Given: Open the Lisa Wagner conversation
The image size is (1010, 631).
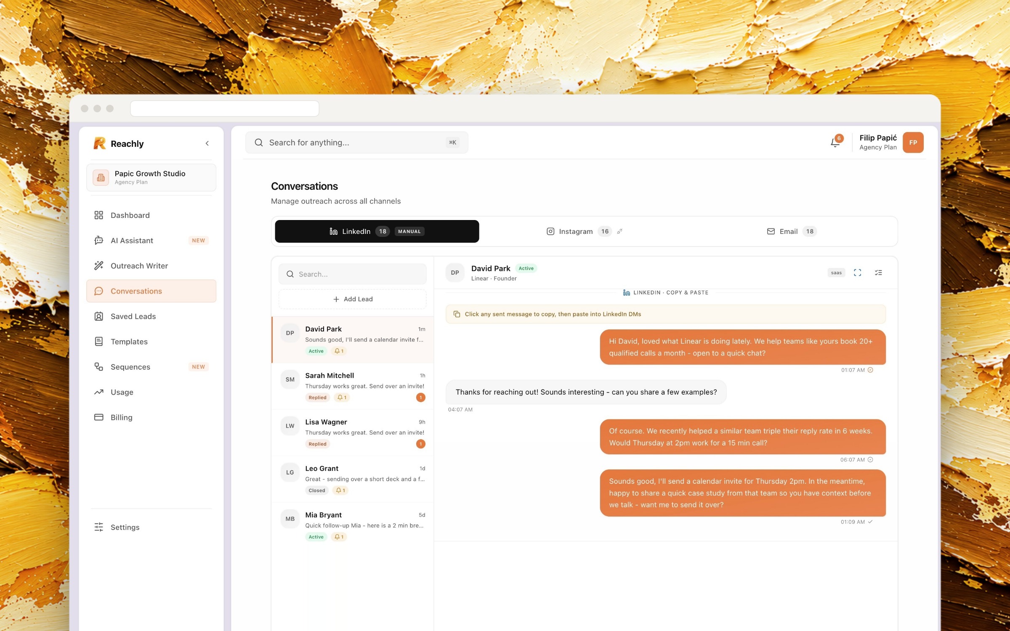Looking at the screenshot, I should tap(353, 432).
